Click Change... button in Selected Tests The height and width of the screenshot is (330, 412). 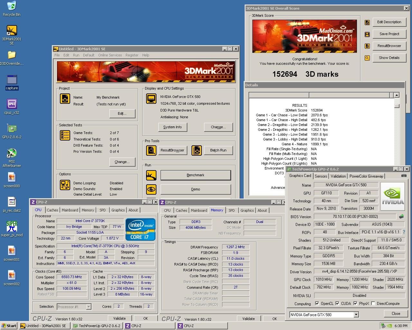click(x=122, y=162)
